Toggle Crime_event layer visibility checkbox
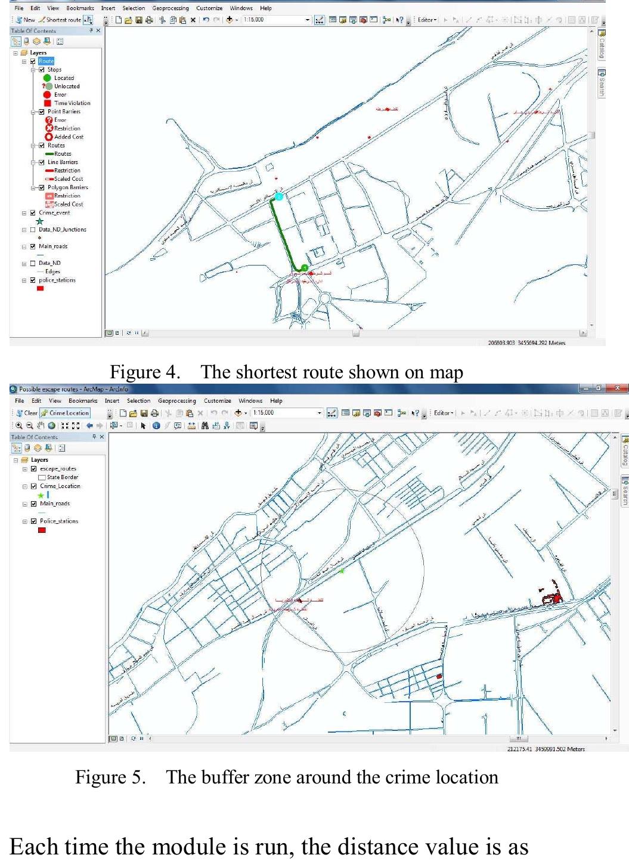The image size is (629, 861). (33, 212)
